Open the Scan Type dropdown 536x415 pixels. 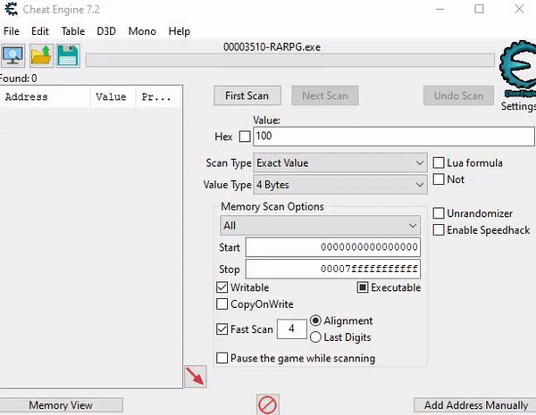click(x=340, y=163)
